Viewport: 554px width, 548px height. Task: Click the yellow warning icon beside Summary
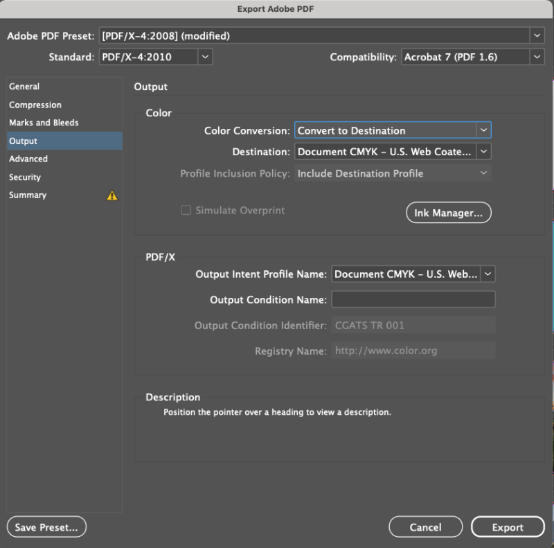(112, 195)
